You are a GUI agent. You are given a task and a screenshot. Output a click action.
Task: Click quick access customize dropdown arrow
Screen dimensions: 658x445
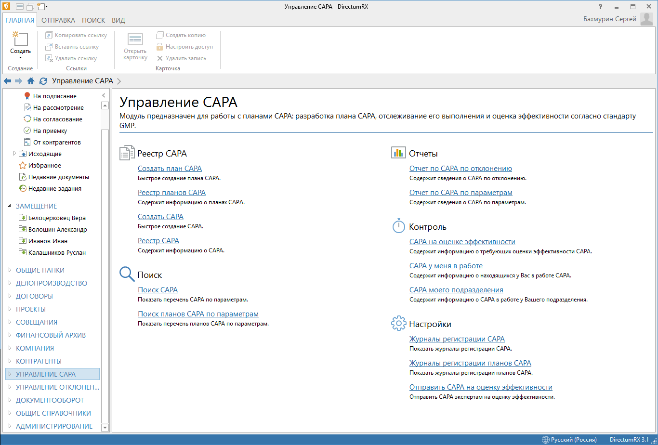46,7
